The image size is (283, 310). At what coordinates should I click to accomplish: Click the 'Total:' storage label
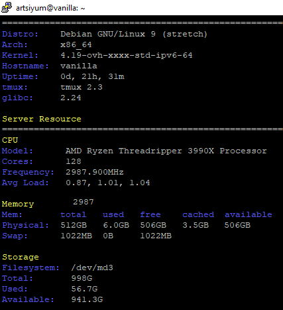(17, 278)
